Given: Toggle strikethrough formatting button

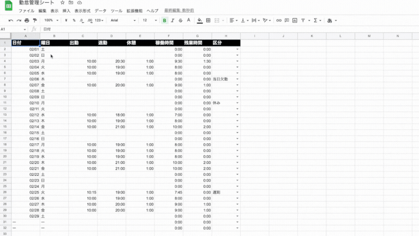Looking at the screenshot, I should pyautogui.click(x=181, y=20).
